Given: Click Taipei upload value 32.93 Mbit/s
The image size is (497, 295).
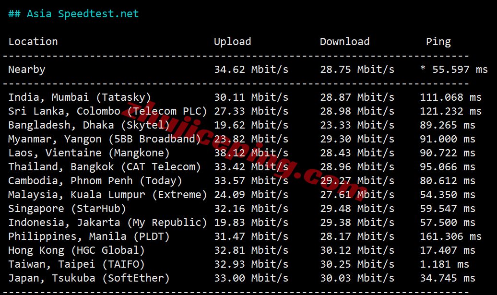Looking at the screenshot, I should coord(251,265).
